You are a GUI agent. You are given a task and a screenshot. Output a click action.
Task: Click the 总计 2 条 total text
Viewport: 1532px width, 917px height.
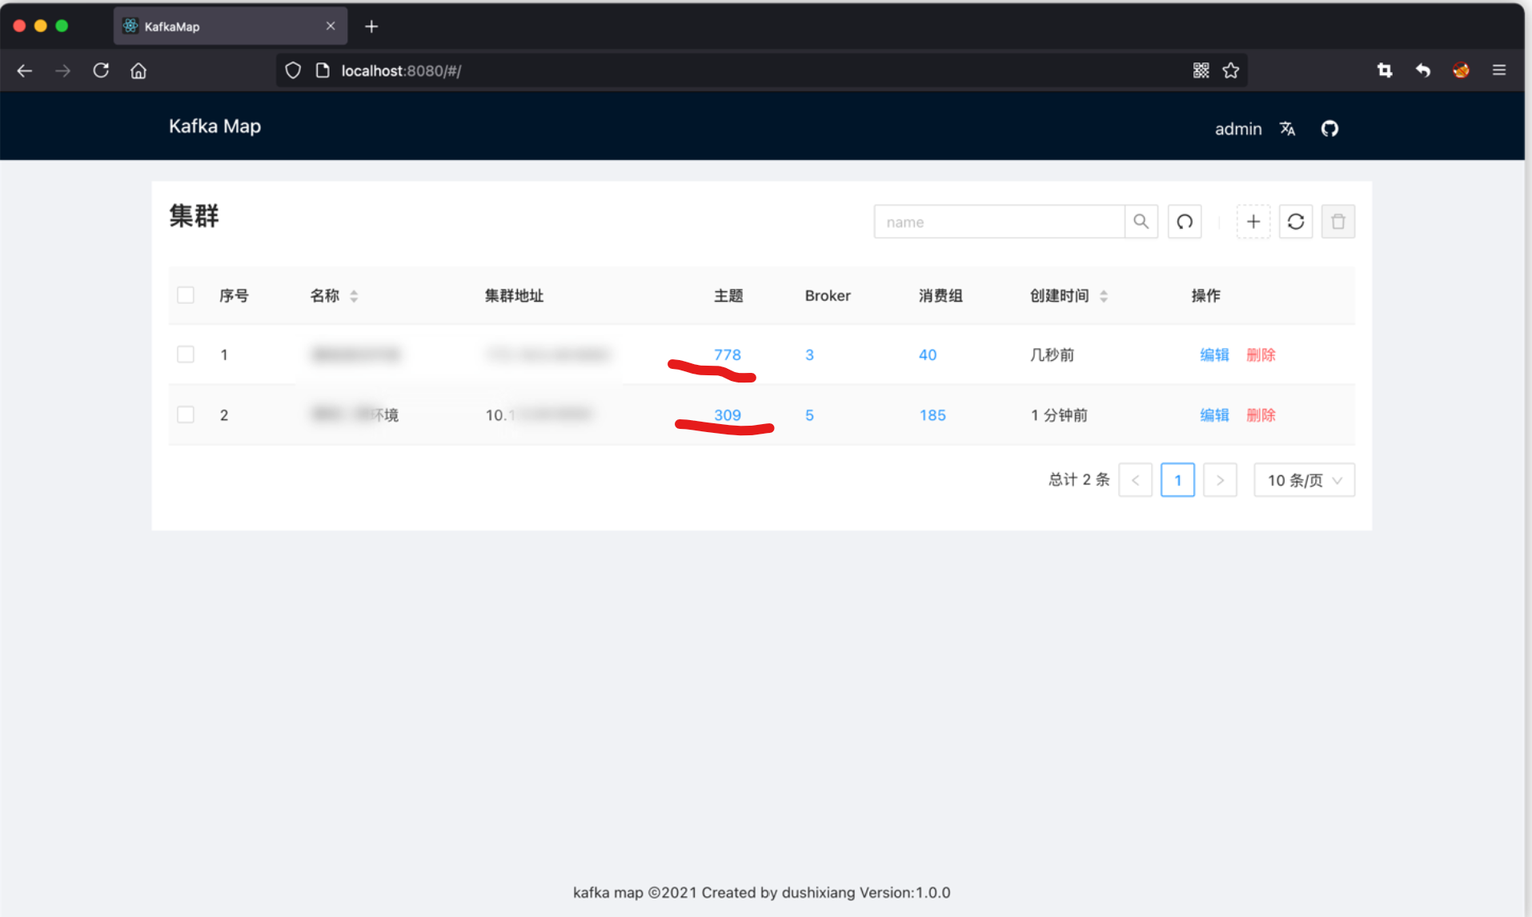point(1079,479)
